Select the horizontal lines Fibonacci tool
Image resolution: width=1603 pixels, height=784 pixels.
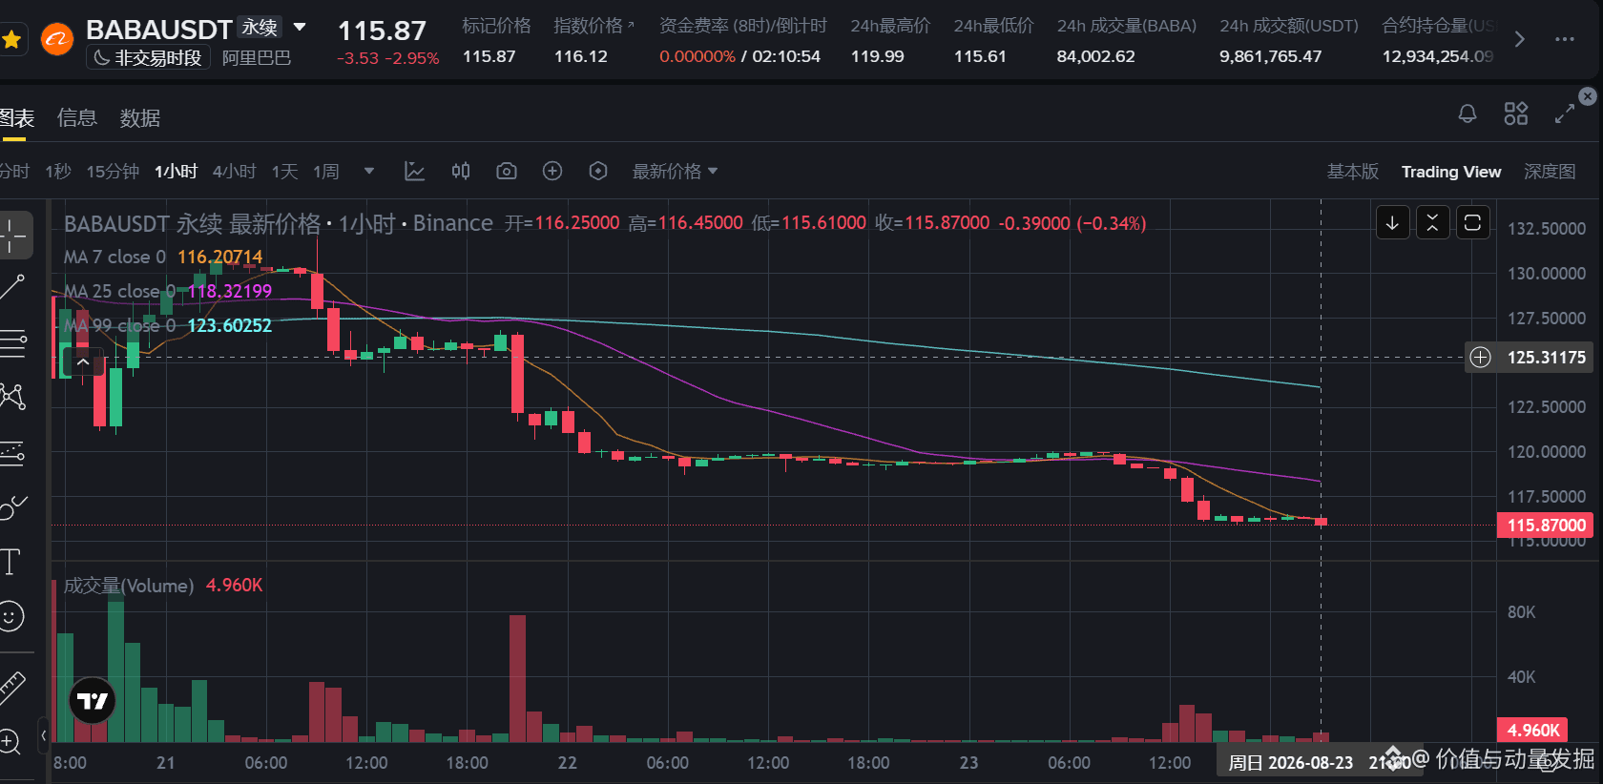(x=12, y=343)
